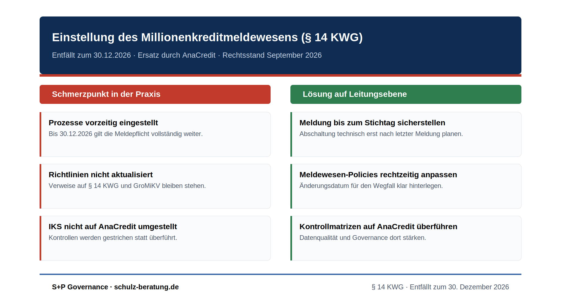561x305 pixels.
Task: Click footer 'S+P Governance · schulz-beratung.de'
Action: [116, 287]
